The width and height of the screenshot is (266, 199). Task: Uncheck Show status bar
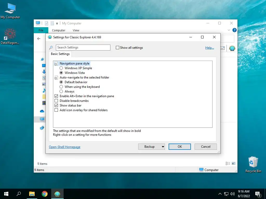tap(56, 105)
